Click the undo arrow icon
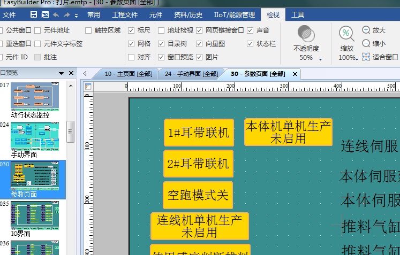This screenshot has width=400, height=255. click(x=56, y=14)
